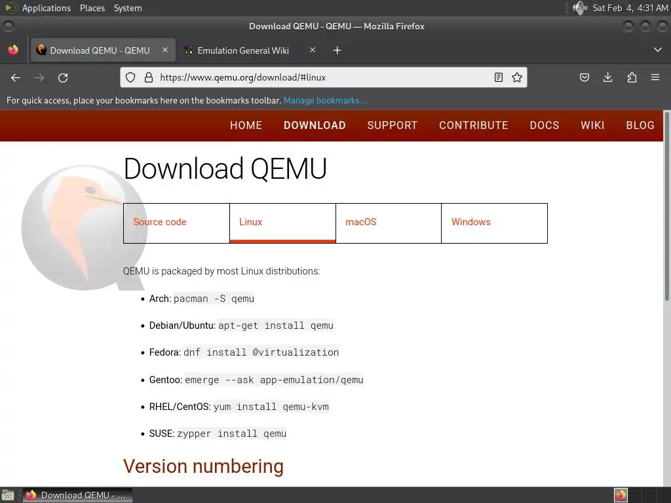Click the show desktop icon in bottom panel
Image resolution: width=671 pixels, height=503 pixels.
pos(8,495)
